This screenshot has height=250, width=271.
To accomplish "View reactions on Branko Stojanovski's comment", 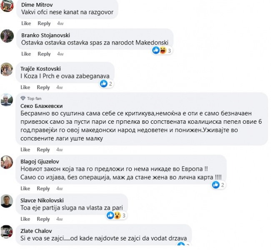I will [x=162, y=50].
